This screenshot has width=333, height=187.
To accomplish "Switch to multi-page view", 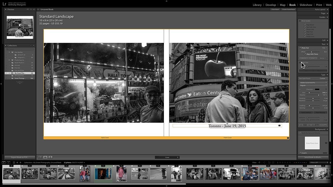I will point(40,157).
